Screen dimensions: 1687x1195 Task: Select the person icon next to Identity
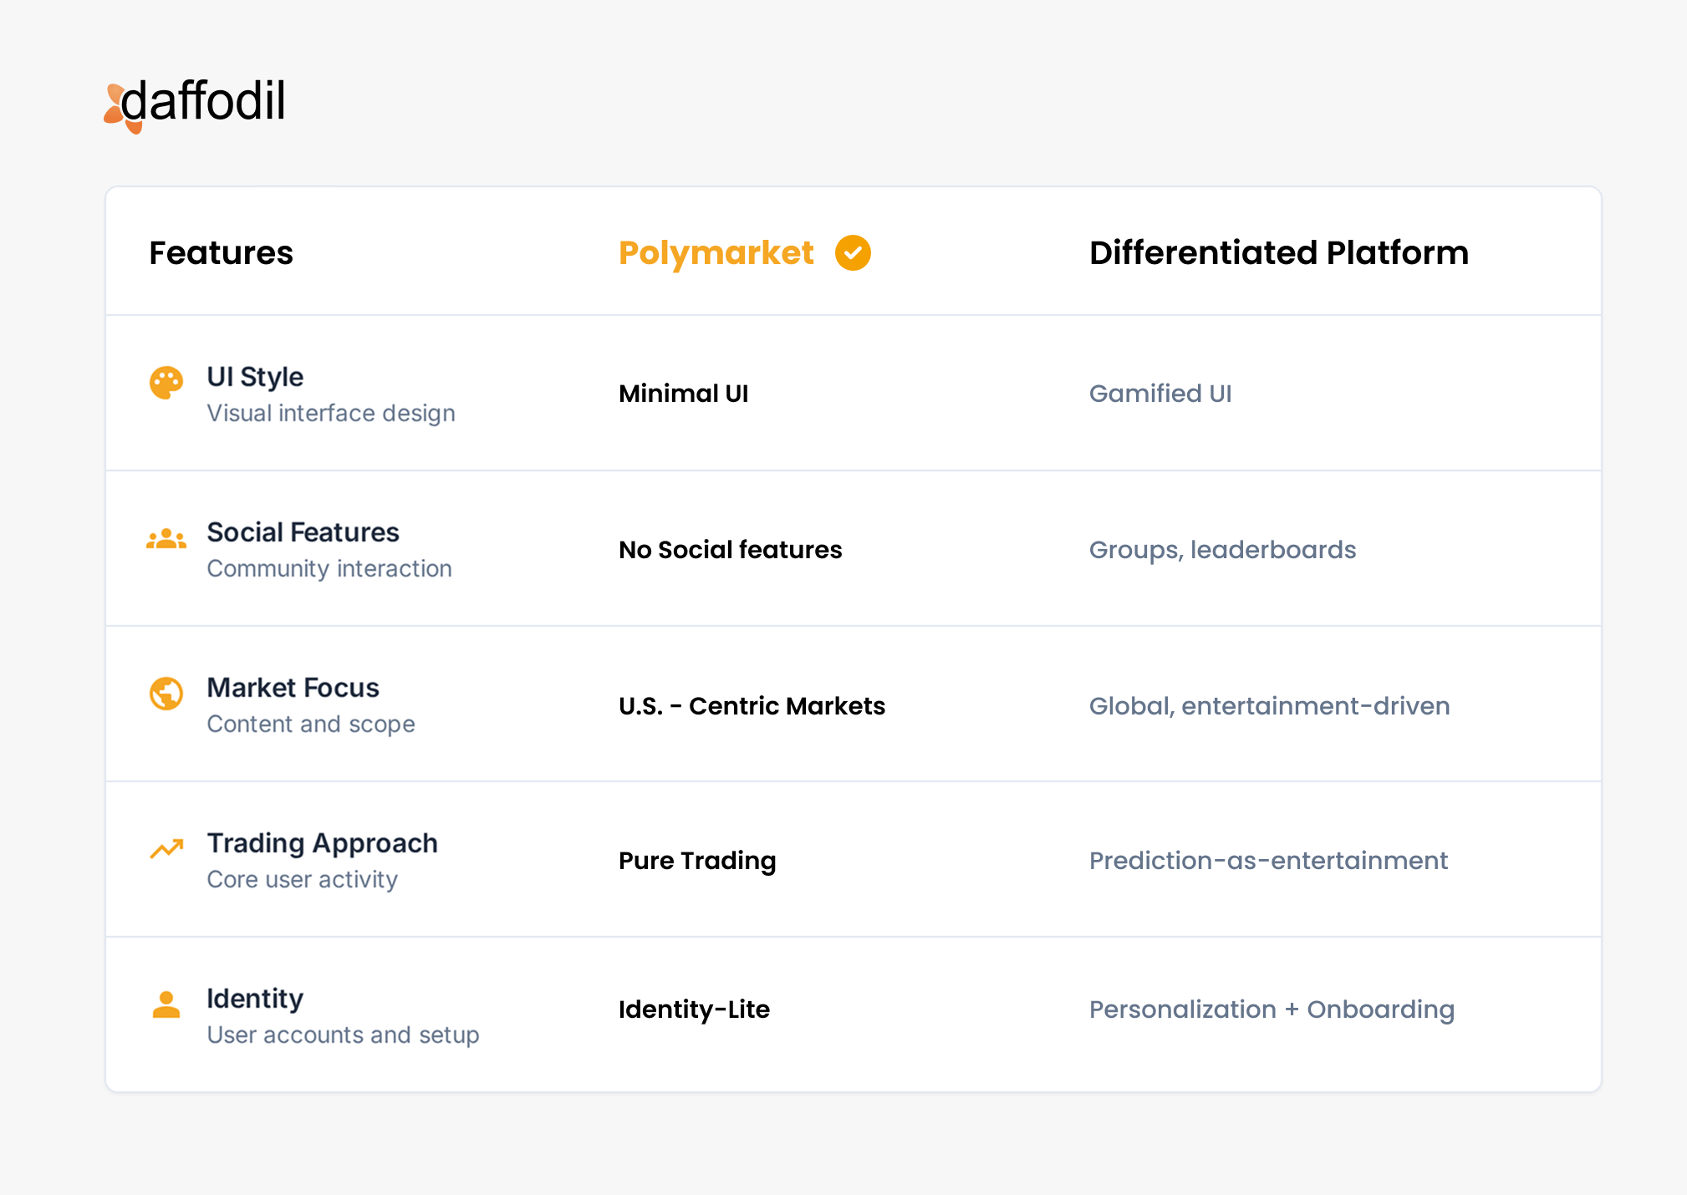coord(166,1004)
